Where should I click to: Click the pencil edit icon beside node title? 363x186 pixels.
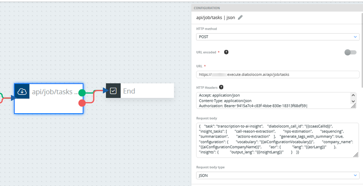(240, 17)
